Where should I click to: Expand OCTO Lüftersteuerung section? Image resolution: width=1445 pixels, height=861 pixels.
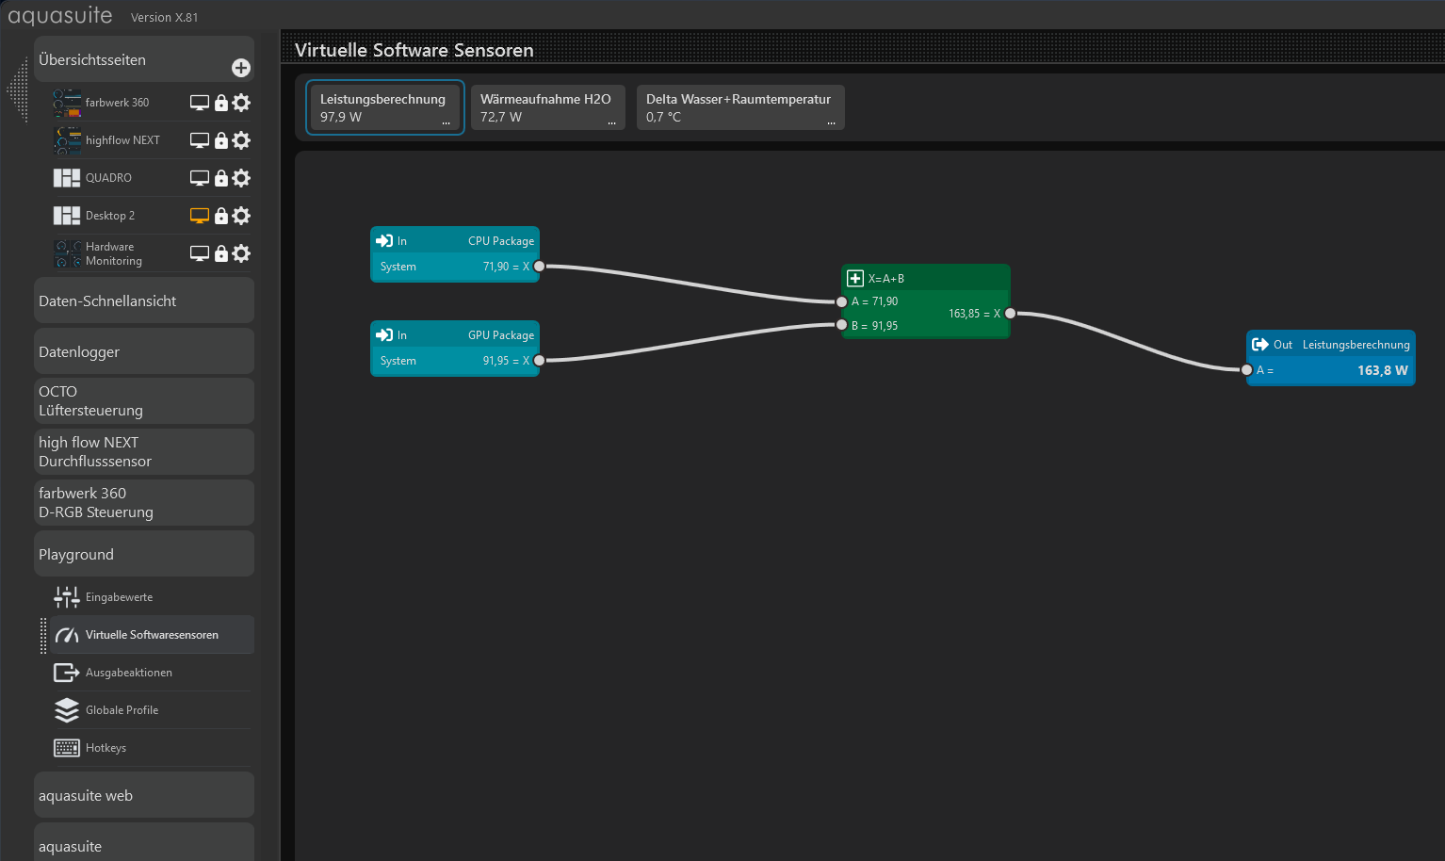click(144, 401)
